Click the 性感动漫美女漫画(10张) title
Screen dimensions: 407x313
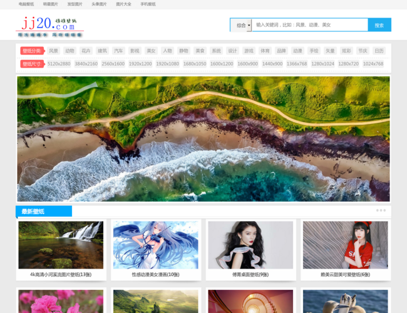(156, 274)
